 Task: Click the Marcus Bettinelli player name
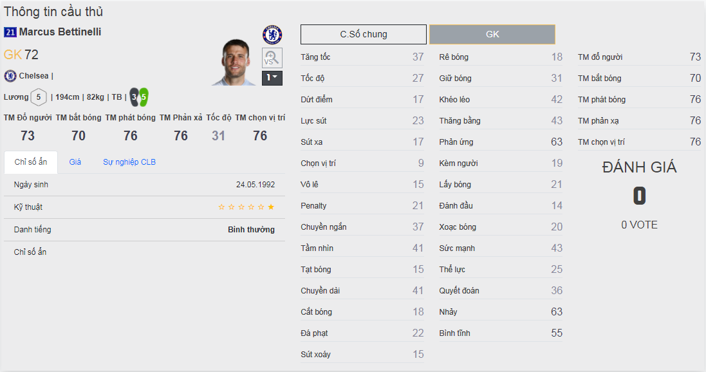pyautogui.click(x=60, y=32)
